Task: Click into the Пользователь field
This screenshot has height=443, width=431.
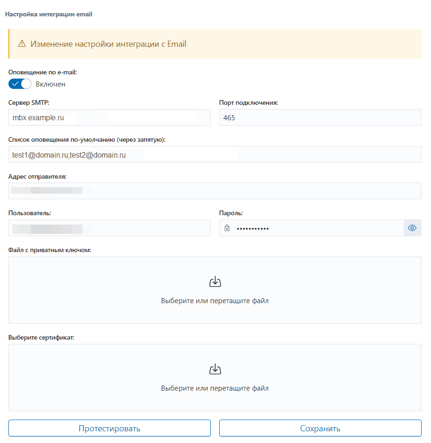Action: (x=110, y=228)
